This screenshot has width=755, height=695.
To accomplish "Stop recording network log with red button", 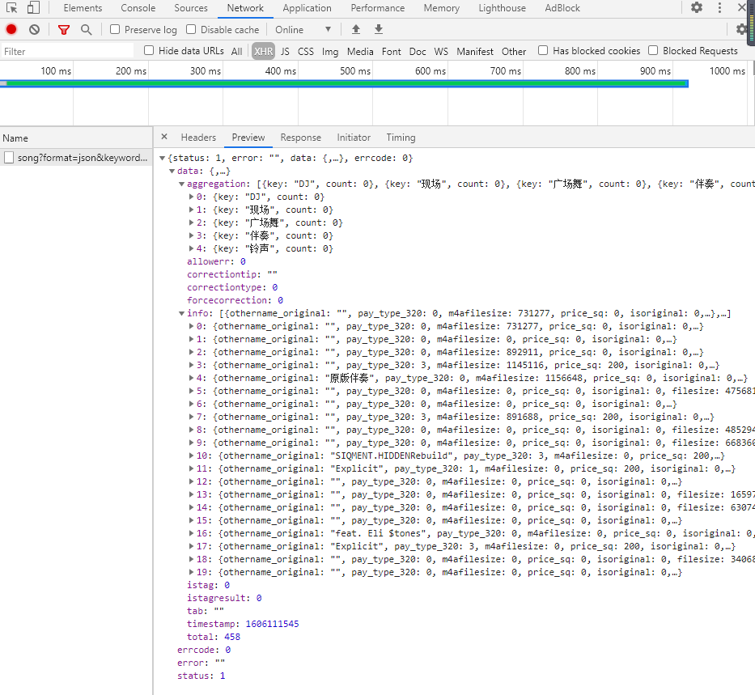I will [11, 29].
